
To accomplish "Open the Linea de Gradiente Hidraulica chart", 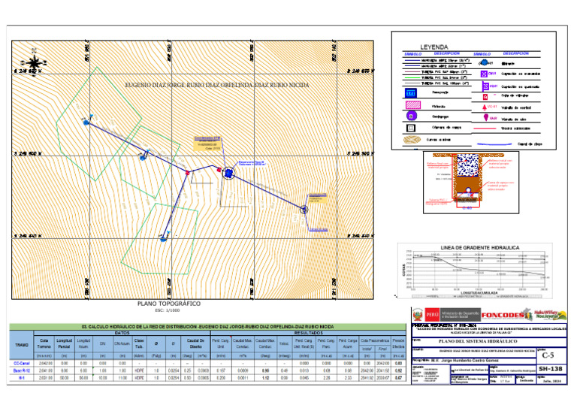I will coord(475,271).
